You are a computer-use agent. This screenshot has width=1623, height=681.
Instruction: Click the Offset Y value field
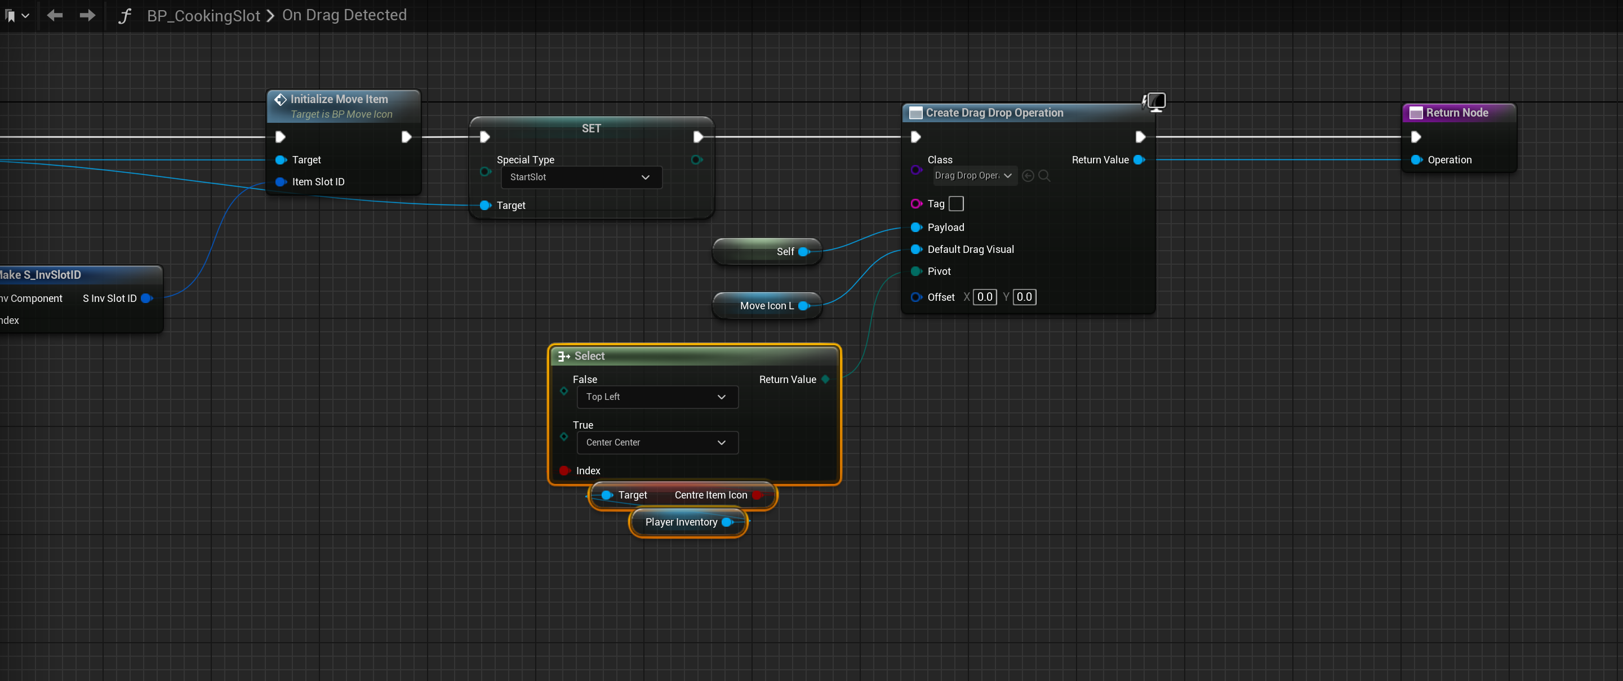(1024, 297)
